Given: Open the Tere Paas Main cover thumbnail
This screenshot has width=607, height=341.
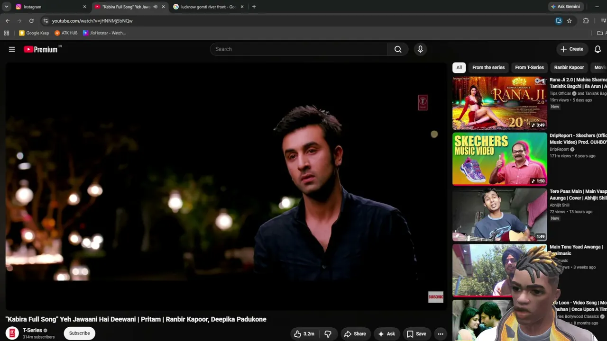Looking at the screenshot, I should point(499,215).
